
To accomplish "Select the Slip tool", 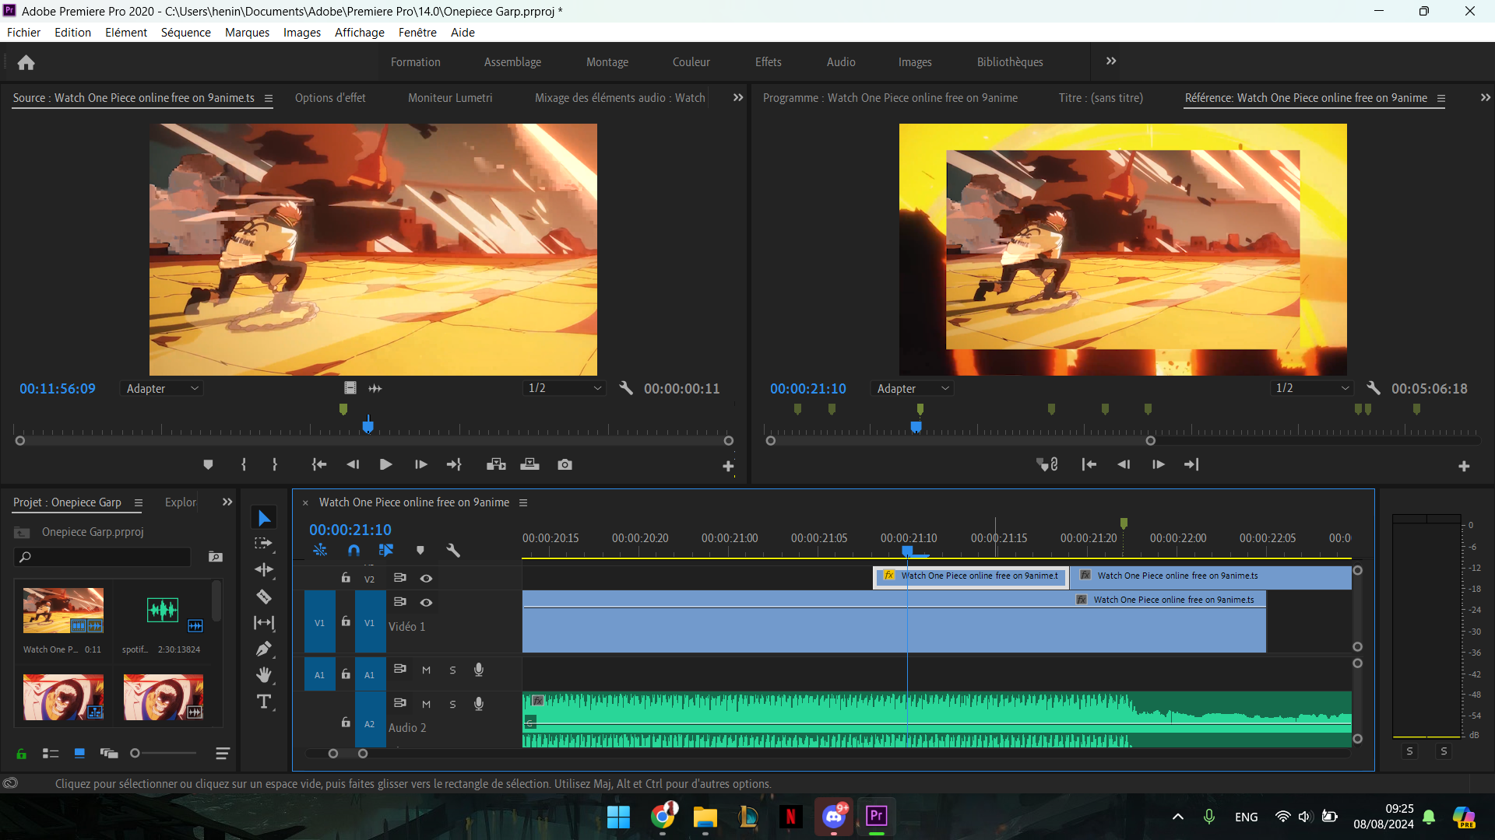I will tap(264, 622).
